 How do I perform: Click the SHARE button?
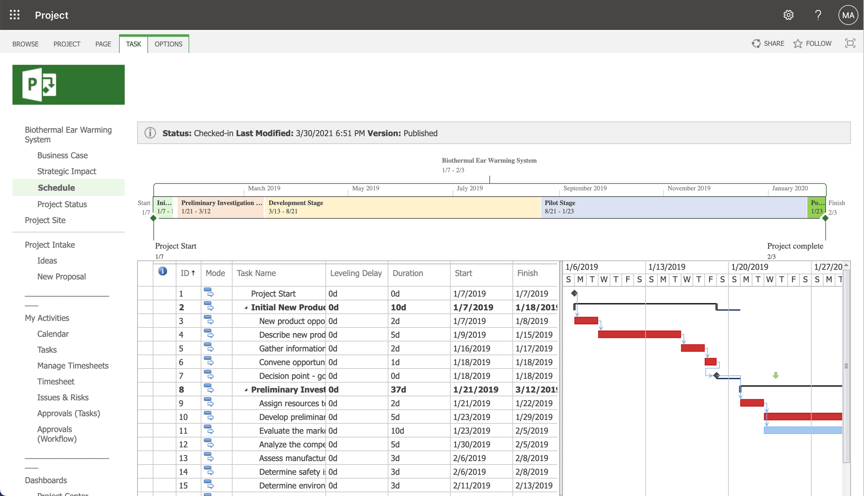pyautogui.click(x=768, y=44)
